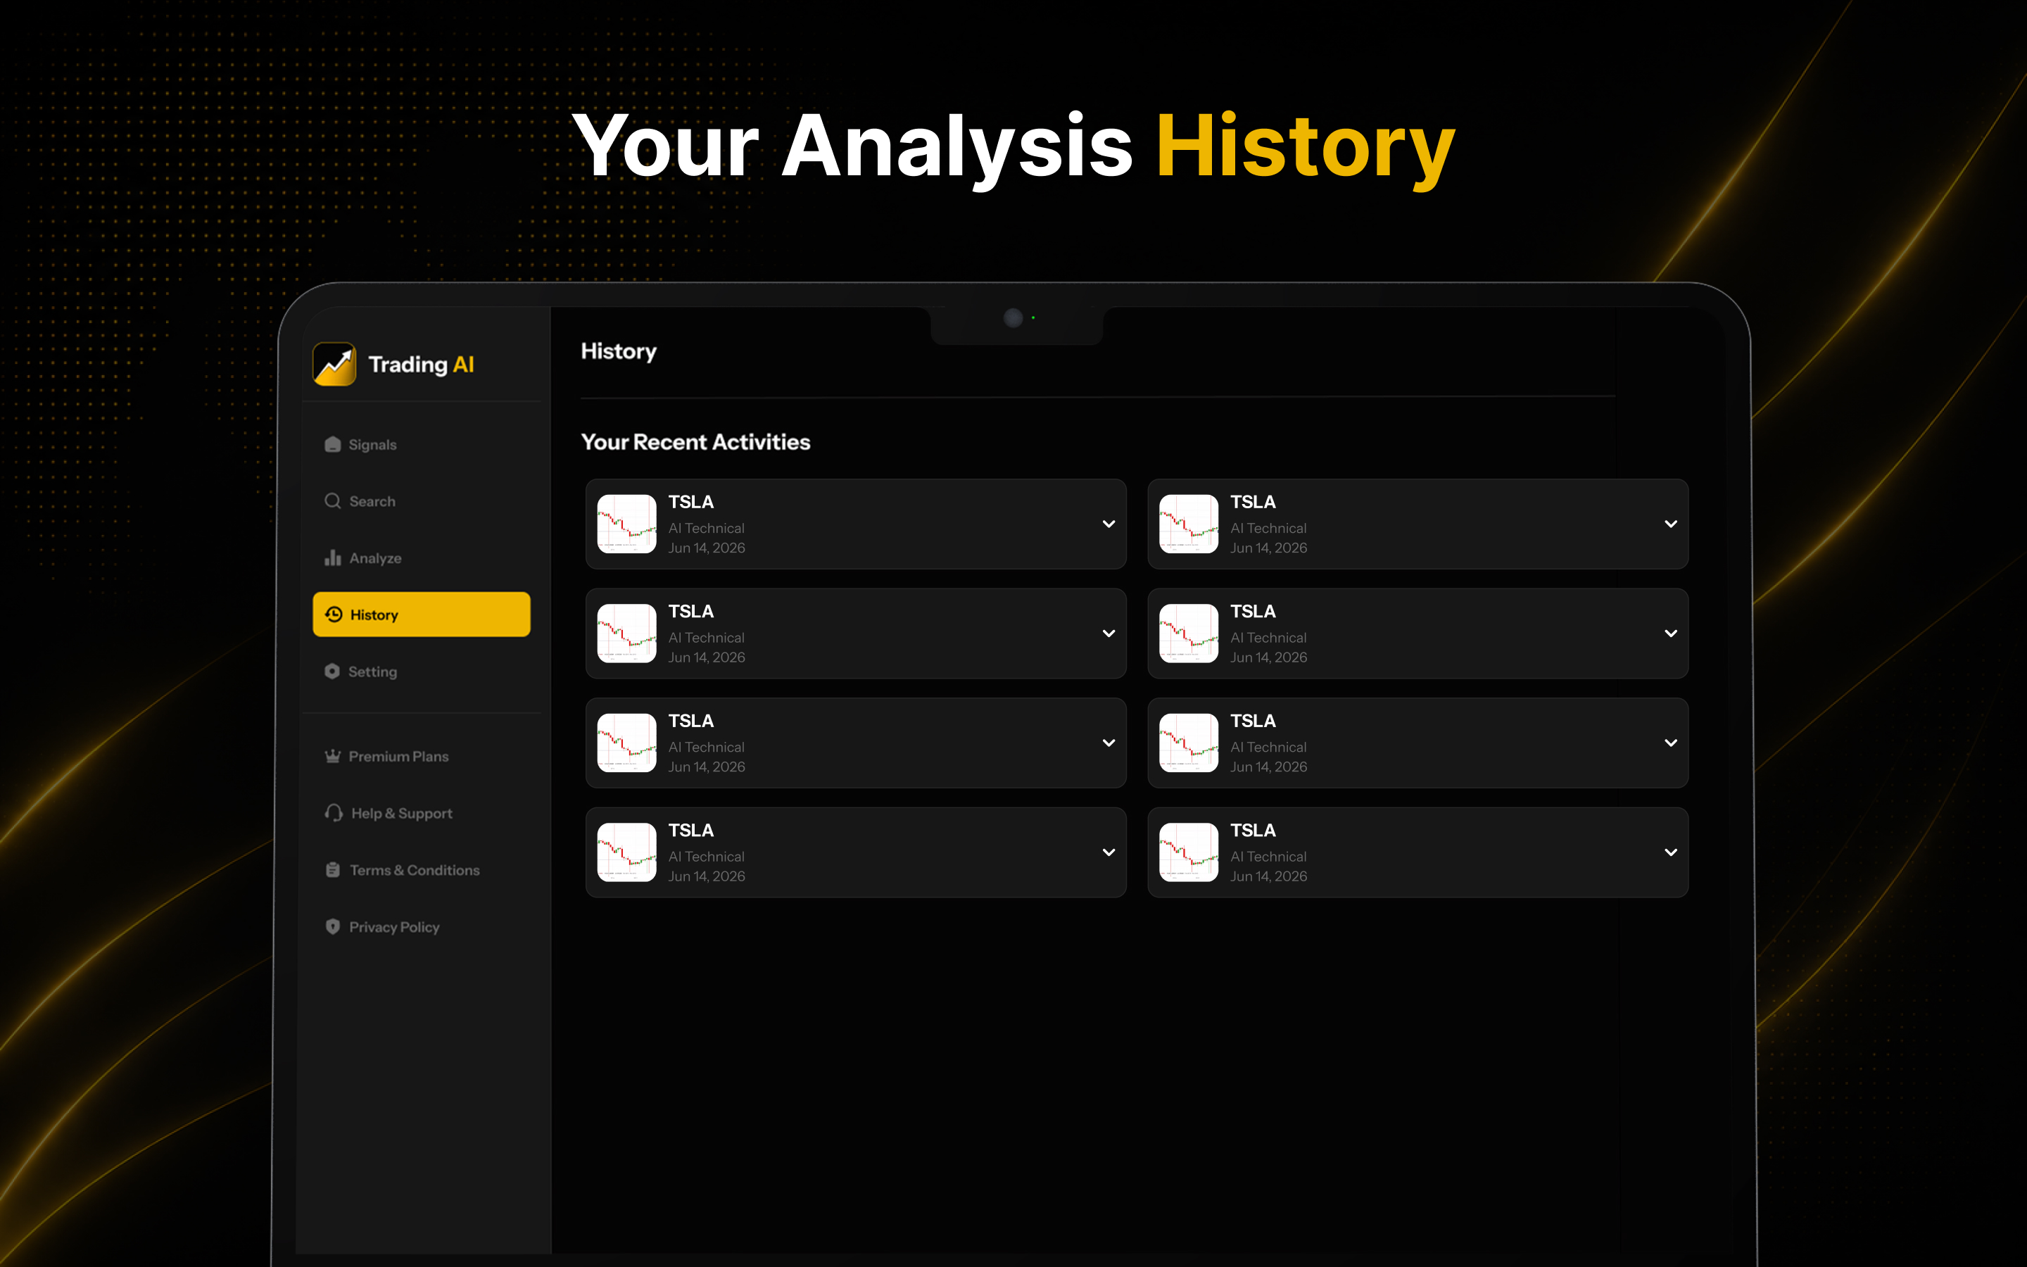Click the Signals icon in sidebar
Screen dimensions: 2027x1267
point(332,444)
